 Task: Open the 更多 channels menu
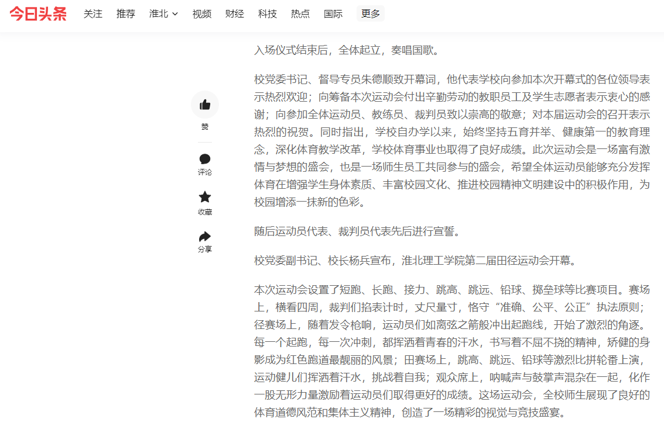tap(370, 14)
